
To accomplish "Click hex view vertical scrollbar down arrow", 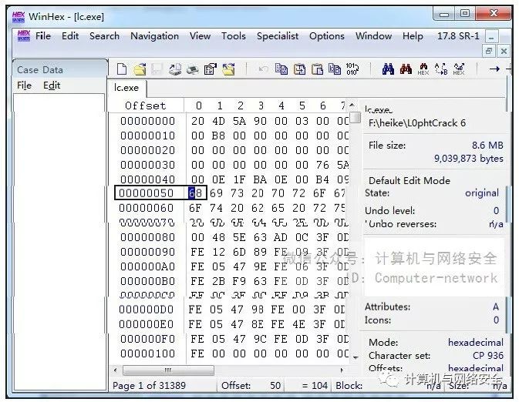I will point(356,357).
